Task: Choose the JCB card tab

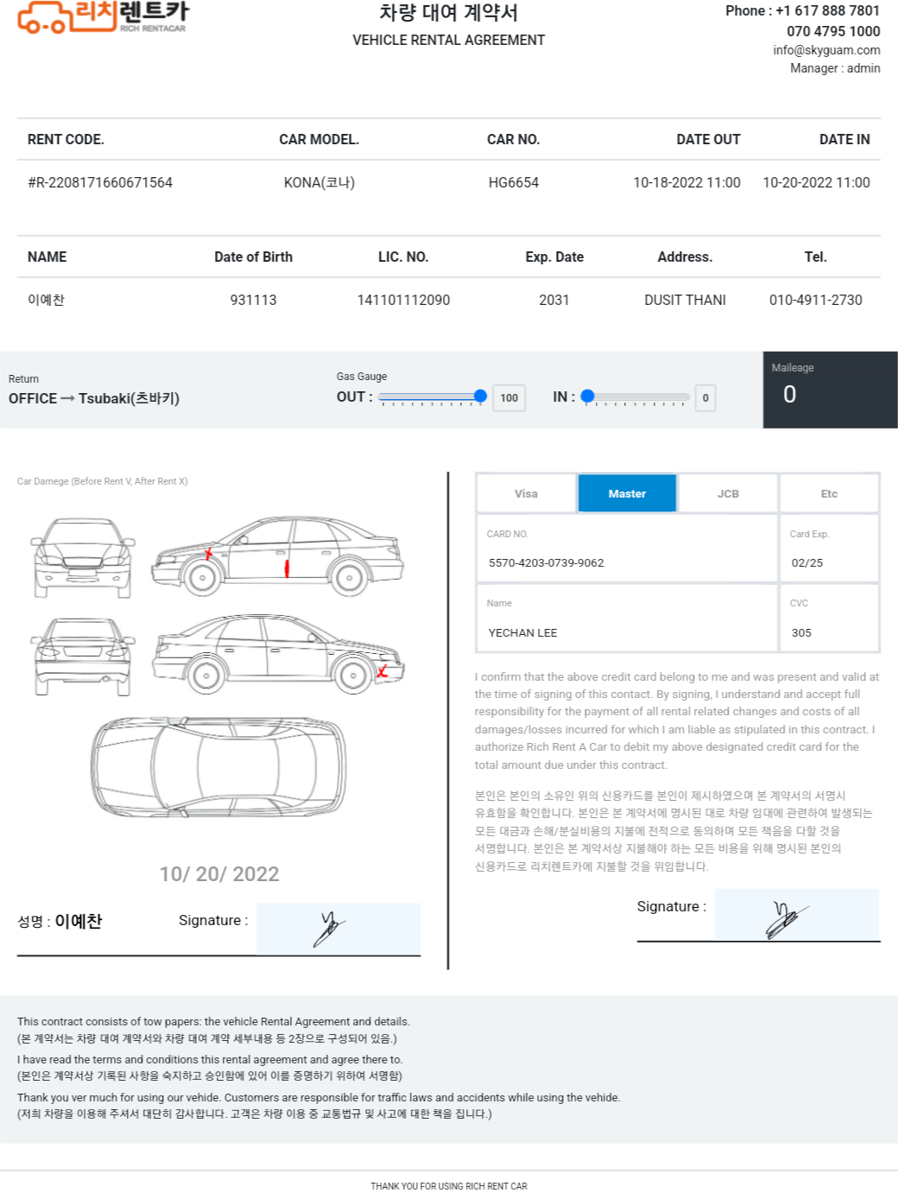Action: click(x=728, y=493)
